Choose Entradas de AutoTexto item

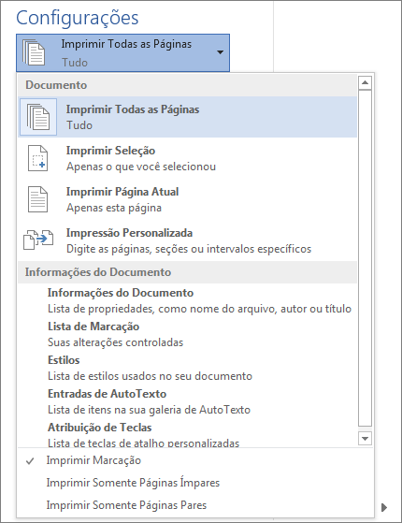click(x=187, y=401)
